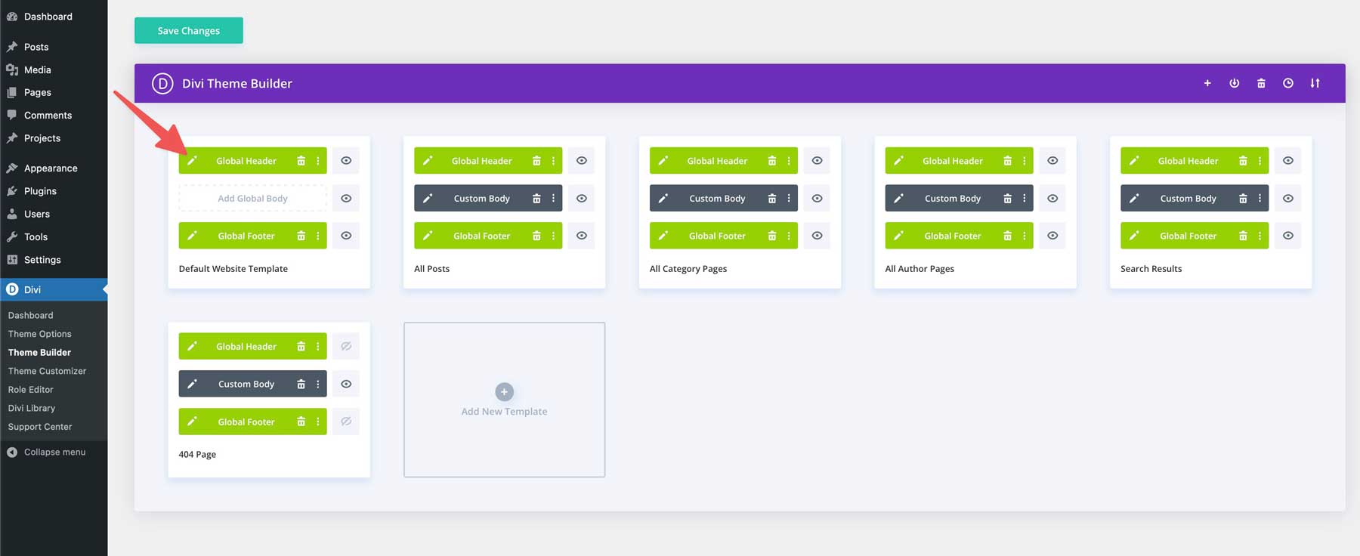
Task: Open Global Footer options menu in Default Website Template
Action: pos(318,236)
